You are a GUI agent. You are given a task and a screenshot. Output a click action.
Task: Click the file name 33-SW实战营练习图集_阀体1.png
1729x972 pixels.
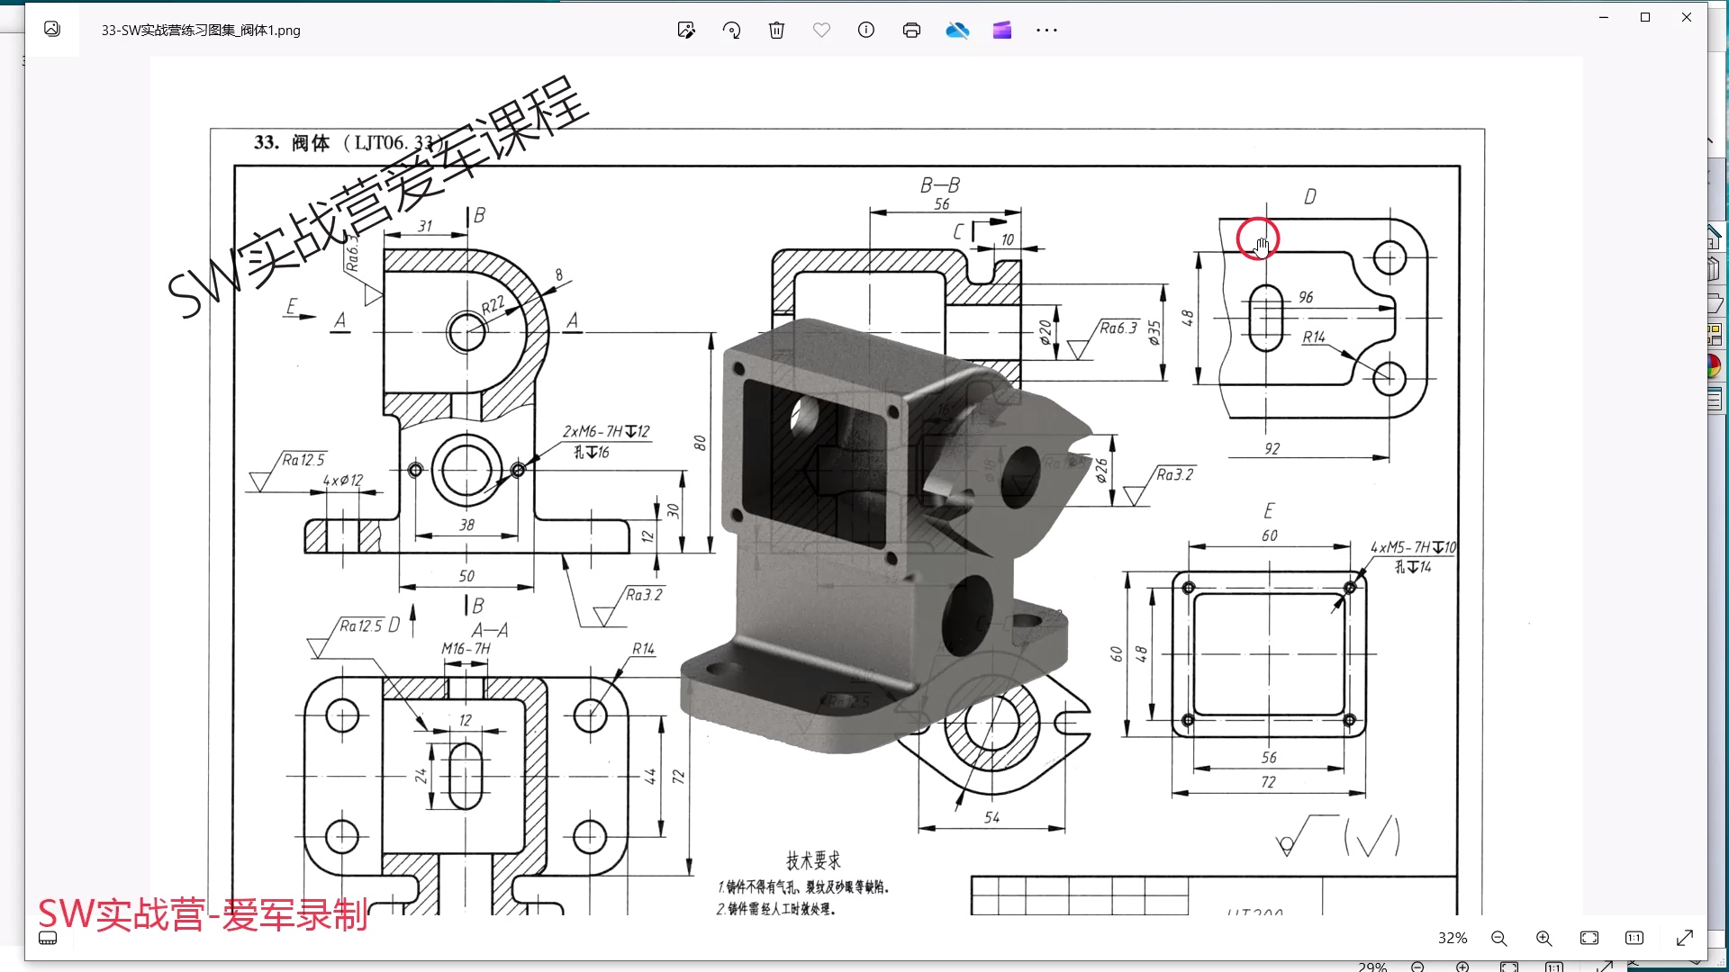click(x=201, y=31)
